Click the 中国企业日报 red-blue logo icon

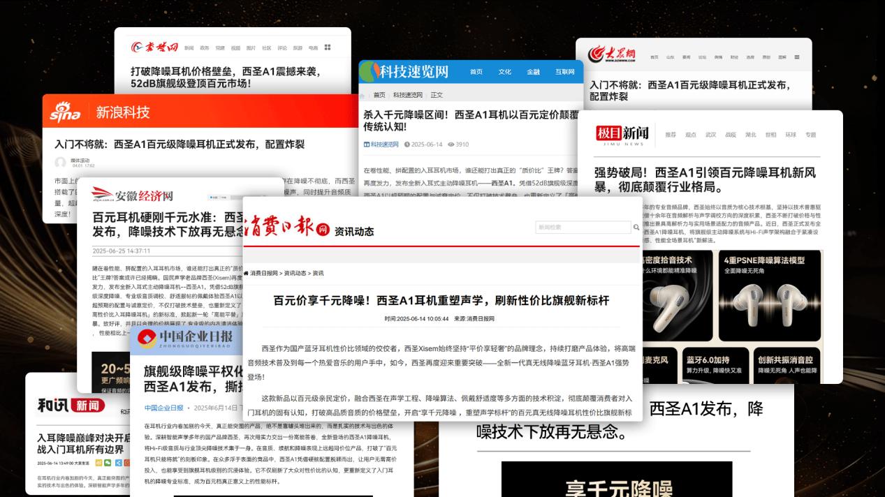point(146,339)
